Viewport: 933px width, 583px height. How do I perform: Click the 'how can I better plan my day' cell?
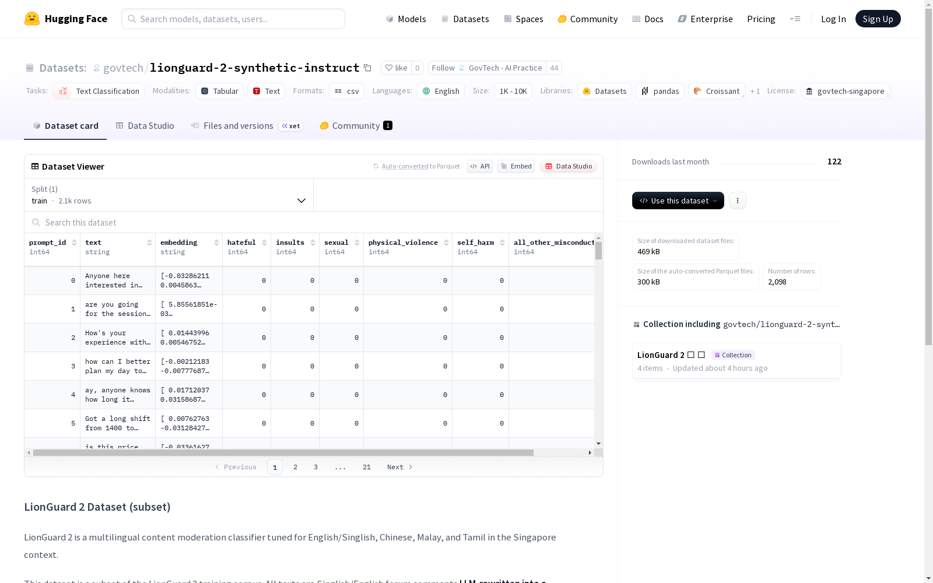tap(118, 366)
